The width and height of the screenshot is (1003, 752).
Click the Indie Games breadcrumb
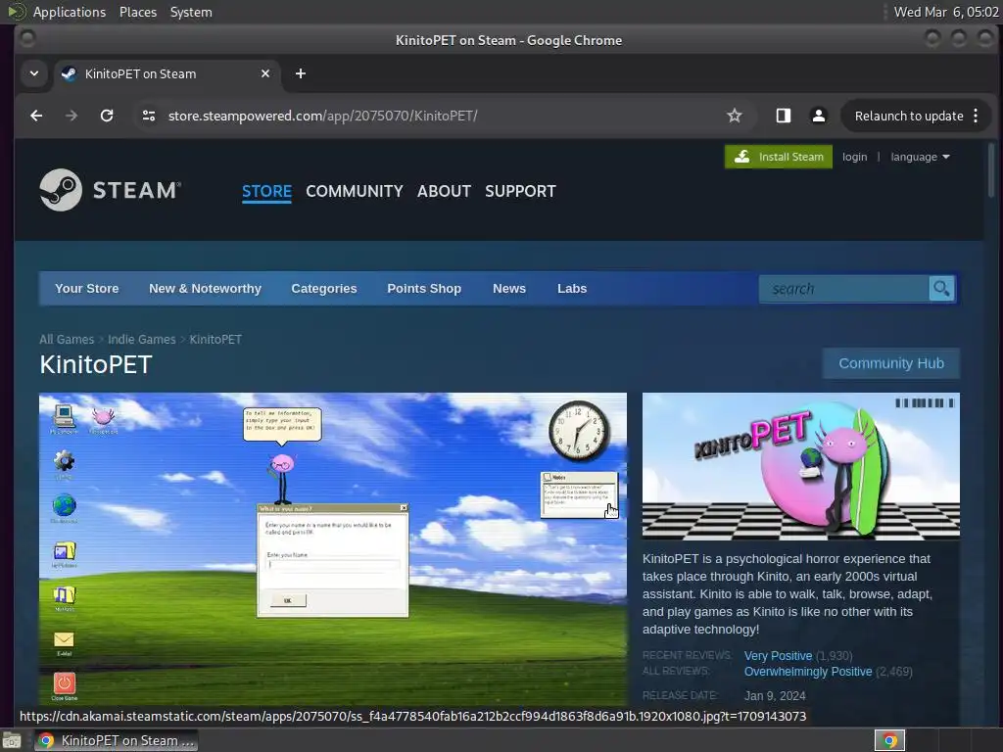pyautogui.click(x=141, y=340)
